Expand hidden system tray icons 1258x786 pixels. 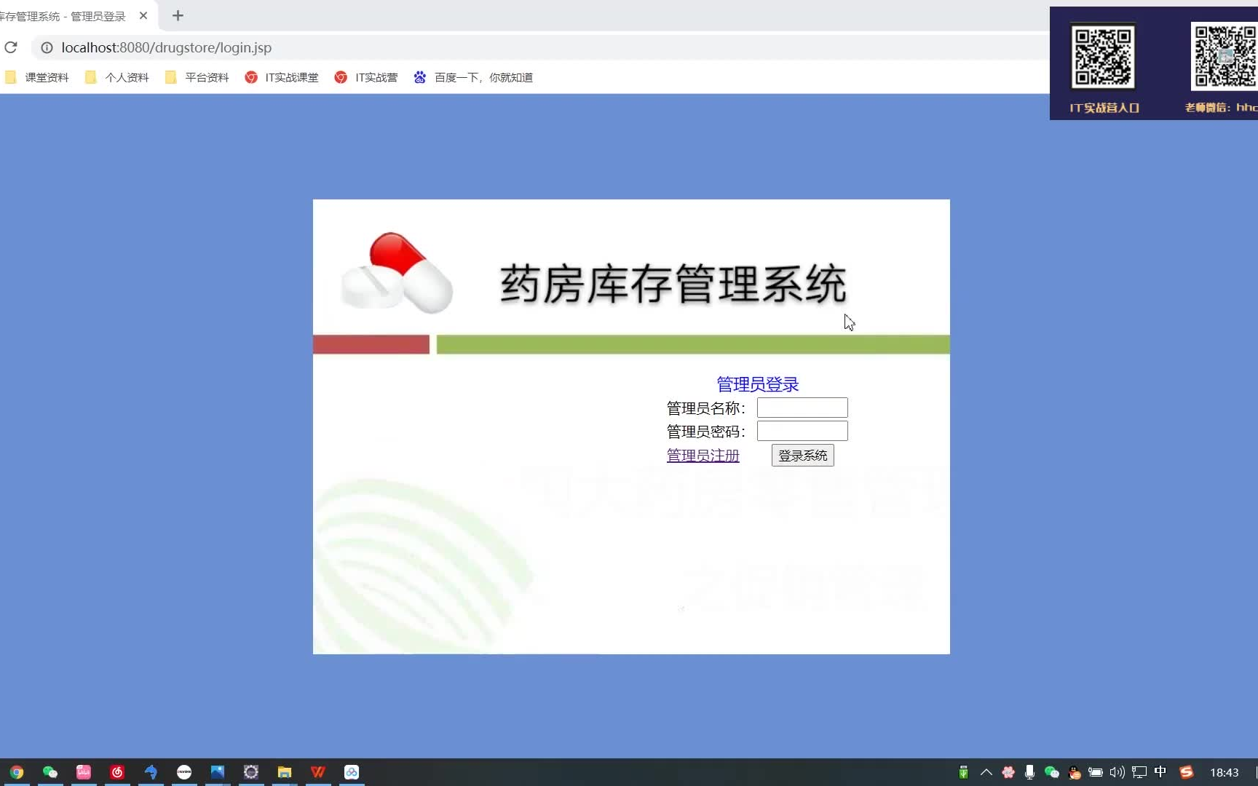[985, 771]
